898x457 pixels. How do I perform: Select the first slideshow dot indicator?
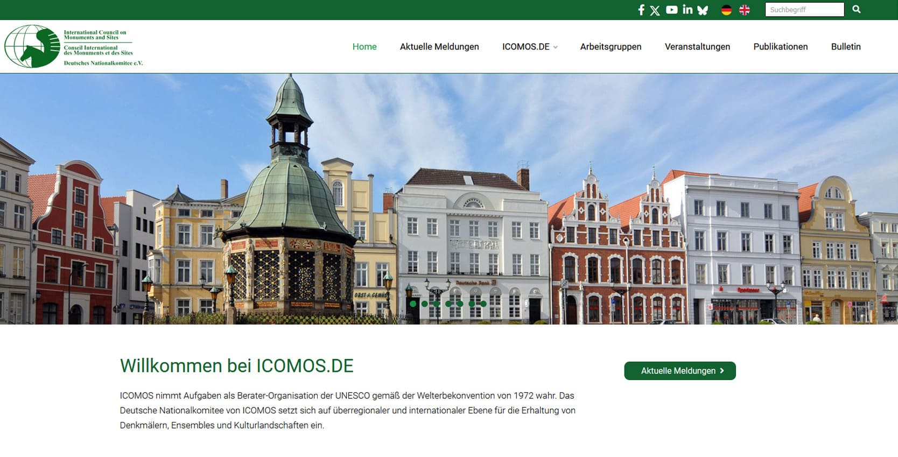(x=413, y=304)
